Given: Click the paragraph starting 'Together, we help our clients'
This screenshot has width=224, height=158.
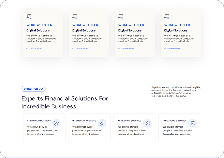Looking at the screenshot, I should tap(176, 92).
